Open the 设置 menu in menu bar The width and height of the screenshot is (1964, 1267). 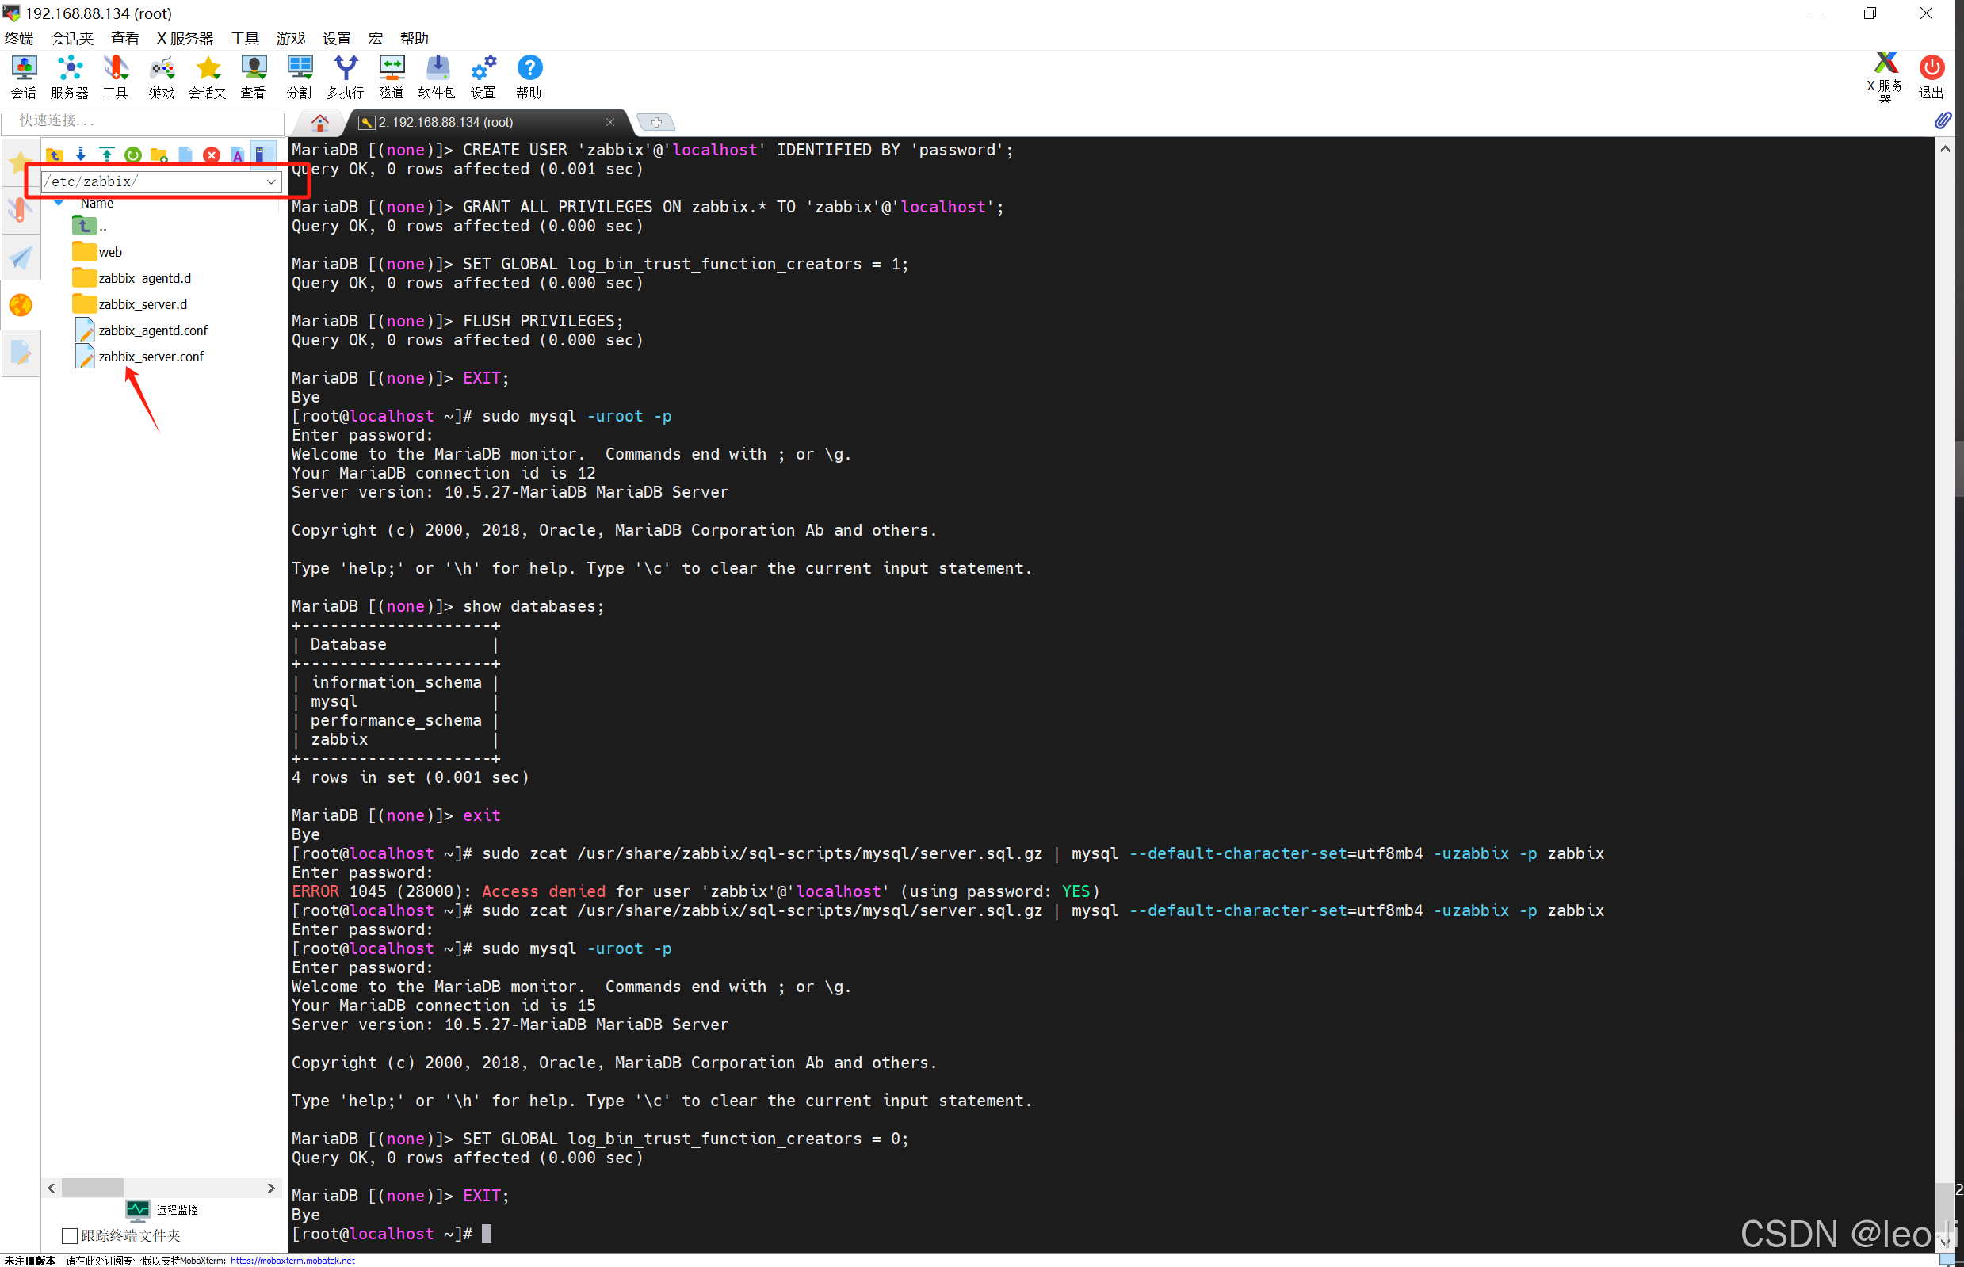click(336, 39)
